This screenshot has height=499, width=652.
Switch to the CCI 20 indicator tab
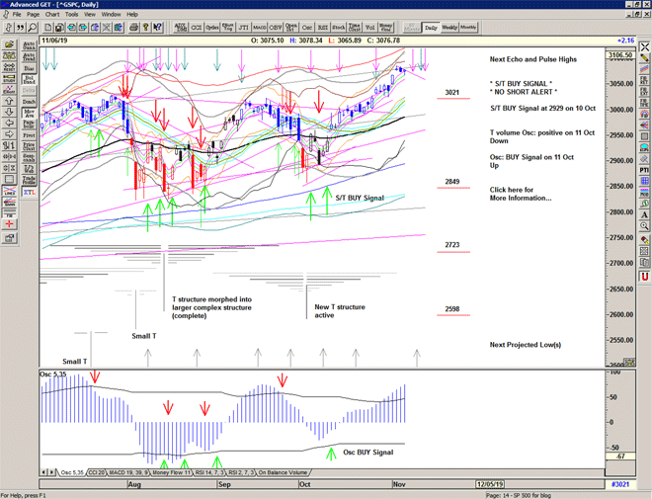point(96,473)
